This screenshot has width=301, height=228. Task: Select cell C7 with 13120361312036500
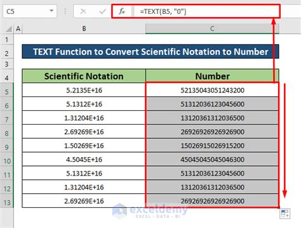click(x=212, y=118)
